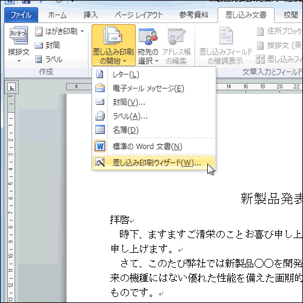The image size is (303, 303).
Task: Click the ラベル icon in 作成 group
Action: coord(38,59)
